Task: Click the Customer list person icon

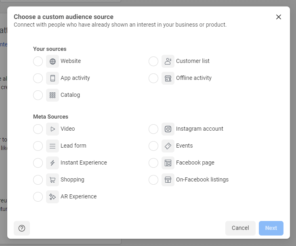Action: 168,61
